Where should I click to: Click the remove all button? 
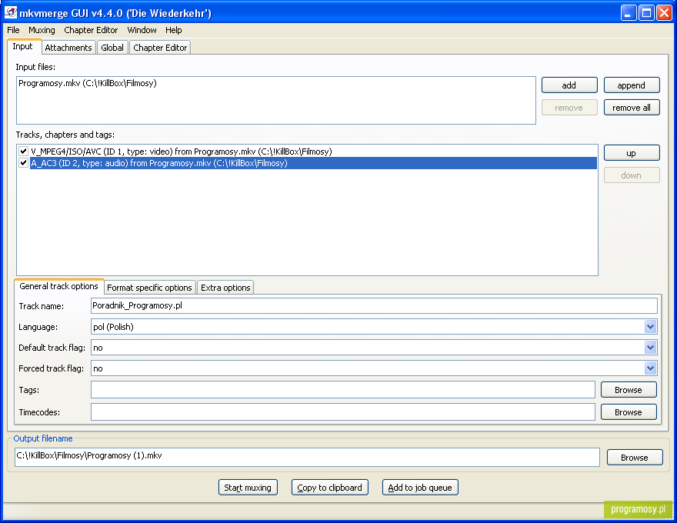click(632, 108)
